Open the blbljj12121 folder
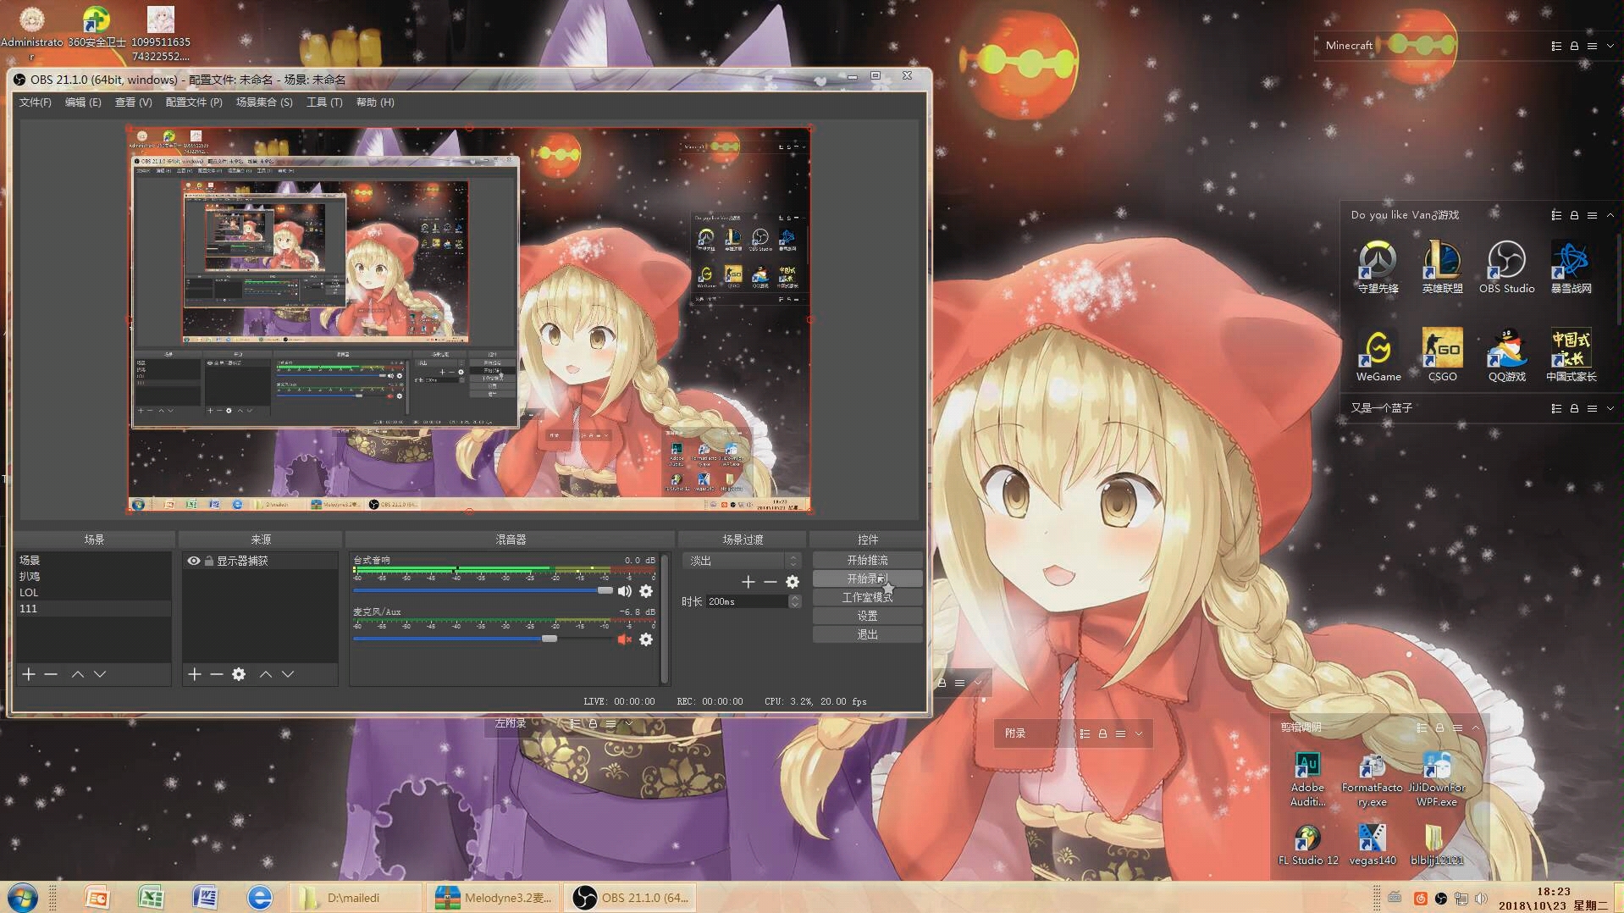 [1436, 845]
